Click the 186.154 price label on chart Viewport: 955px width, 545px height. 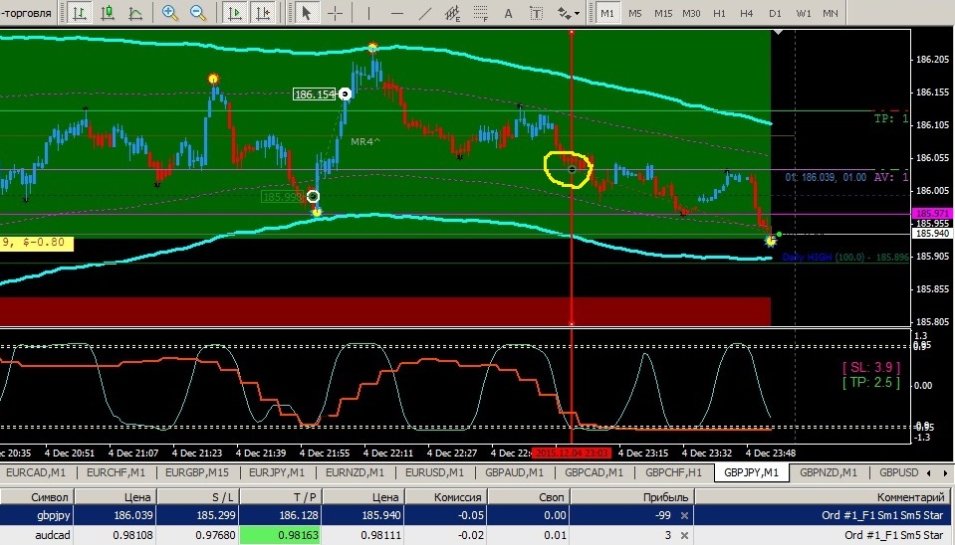[315, 94]
